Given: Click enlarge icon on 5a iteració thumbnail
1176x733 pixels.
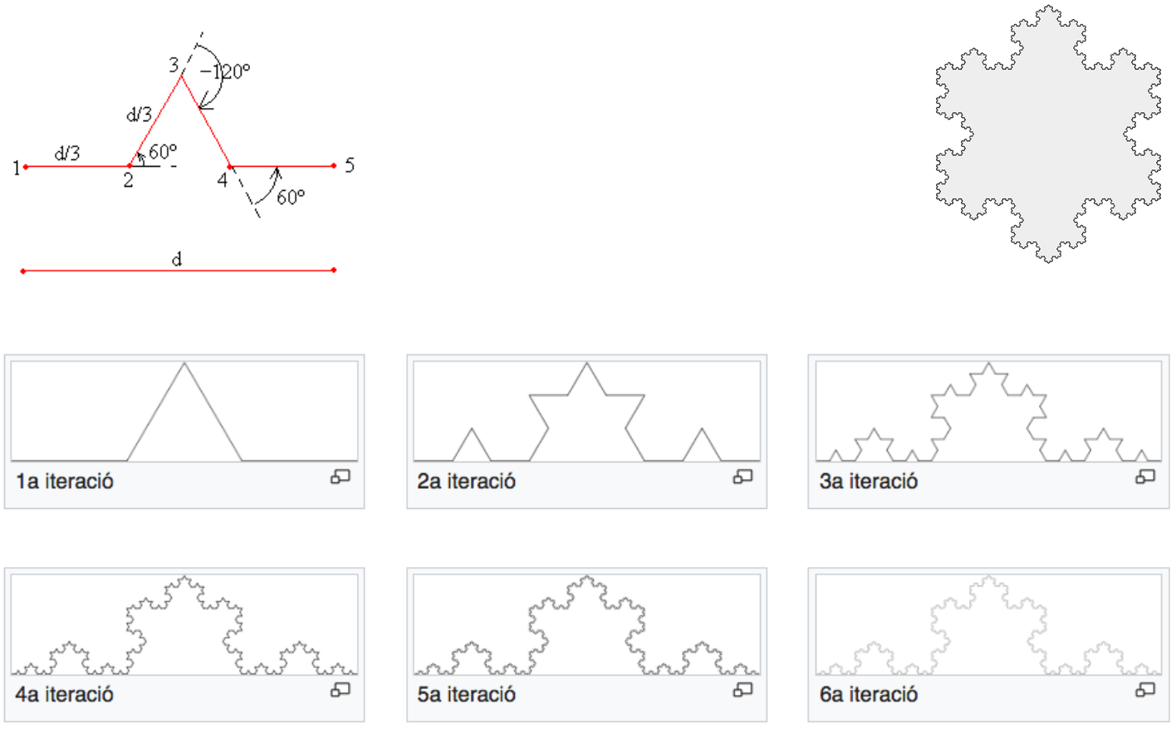Looking at the screenshot, I should click(742, 690).
